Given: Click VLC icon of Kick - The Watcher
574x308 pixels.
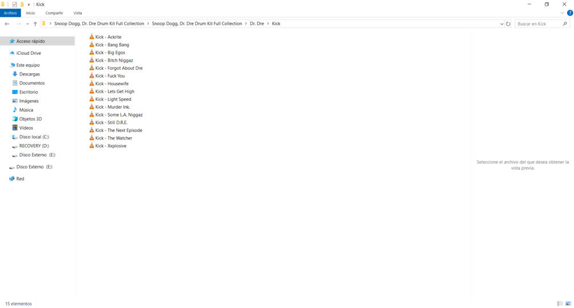Looking at the screenshot, I should click(x=91, y=138).
